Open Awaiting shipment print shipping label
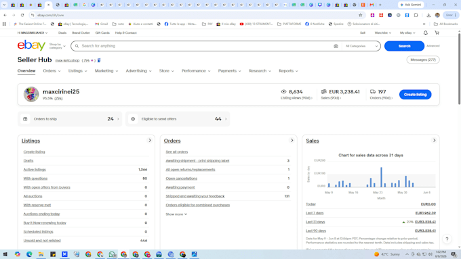Viewport: 461px width, 259px height. pos(197,161)
